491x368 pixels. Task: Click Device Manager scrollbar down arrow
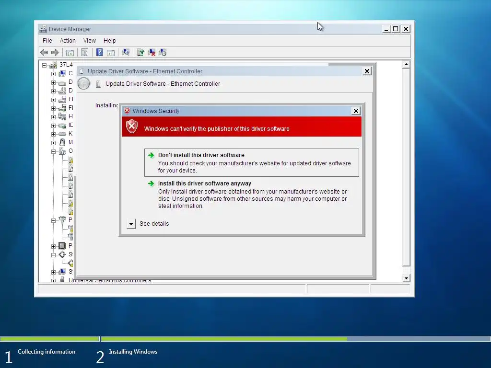(x=406, y=278)
